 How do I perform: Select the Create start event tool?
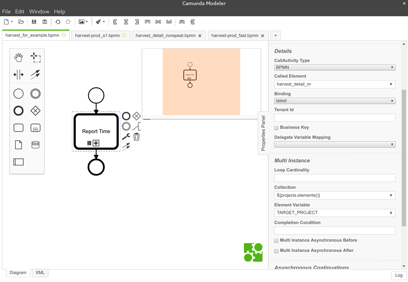(18, 93)
